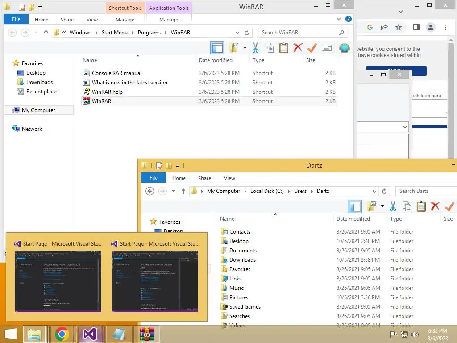
Task: Open the File menu in WinRAR window
Action: pyautogui.click(x=16, y=19)
